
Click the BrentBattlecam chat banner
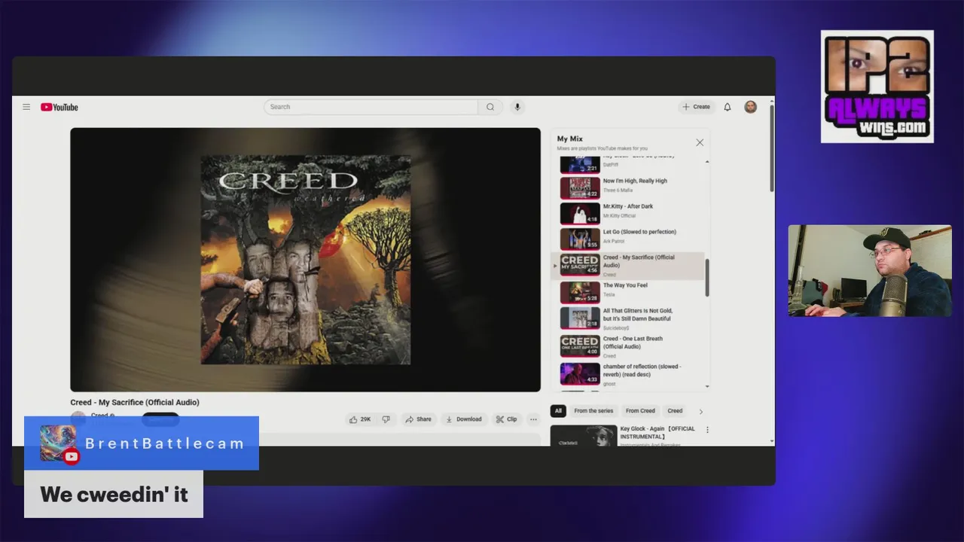142,443
